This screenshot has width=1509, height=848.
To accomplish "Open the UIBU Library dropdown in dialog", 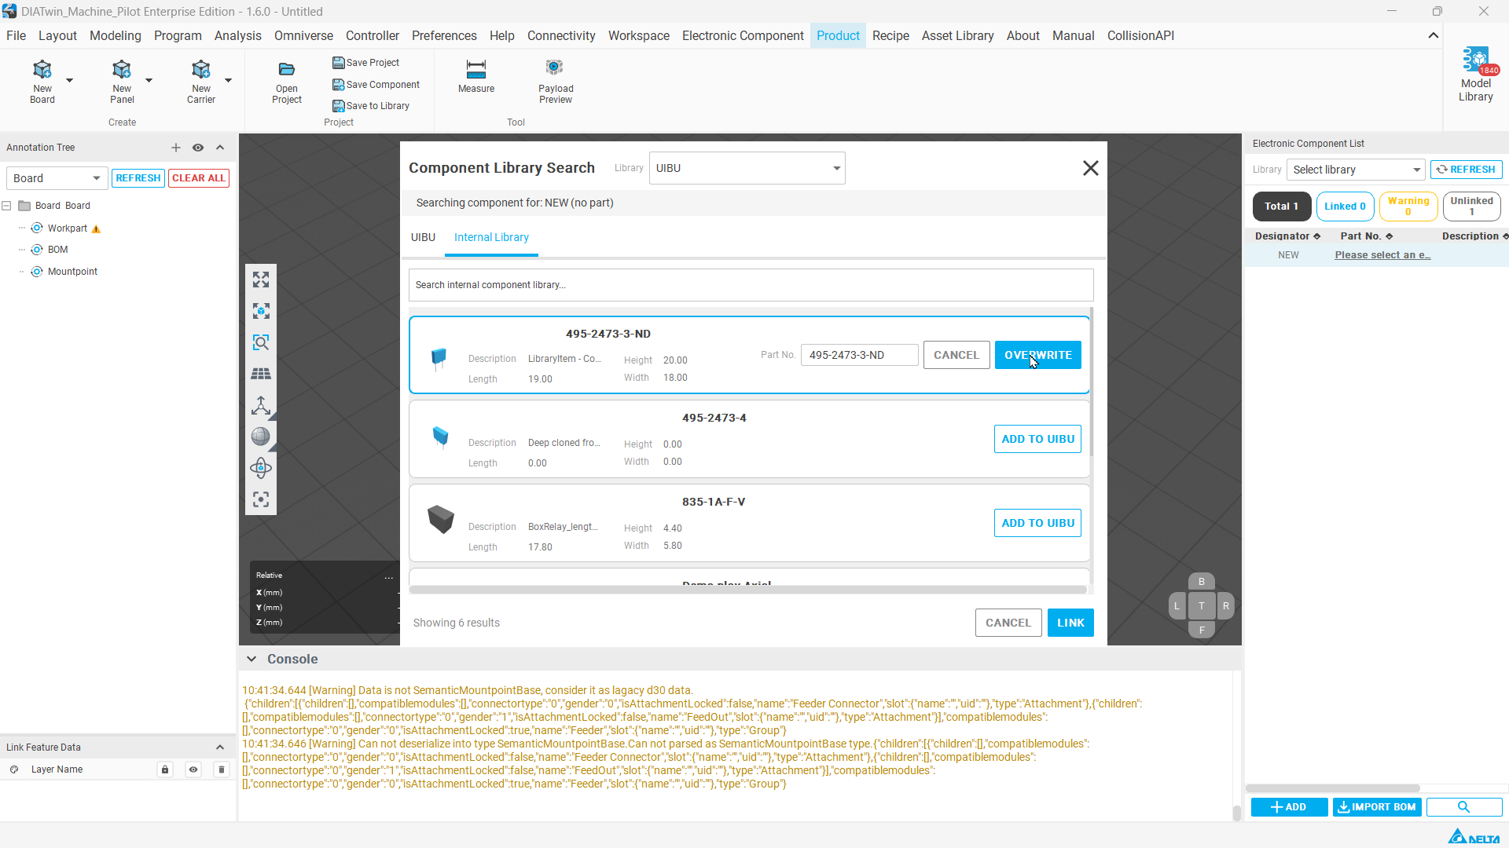I will 747,168.
